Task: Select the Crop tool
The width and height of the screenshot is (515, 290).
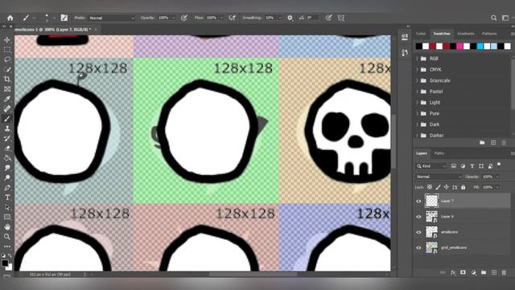Action: pos(7,79)
